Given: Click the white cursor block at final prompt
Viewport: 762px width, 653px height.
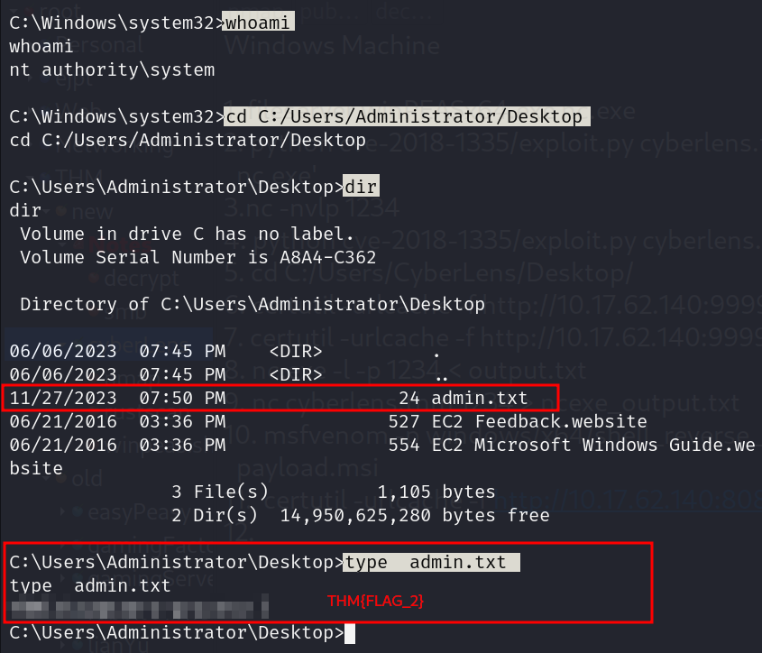Looking at the screenshot, I should [x=350, y=633].
